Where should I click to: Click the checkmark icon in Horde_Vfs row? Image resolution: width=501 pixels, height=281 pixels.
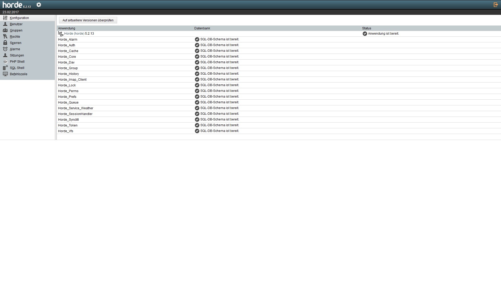(x=197, y=131)
